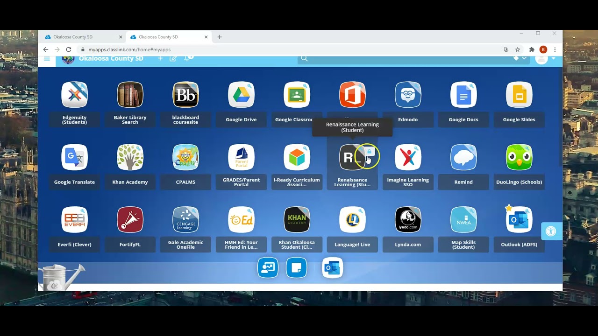598x336 pixels.
Task: Open a new browser tab
Action: 220,37
